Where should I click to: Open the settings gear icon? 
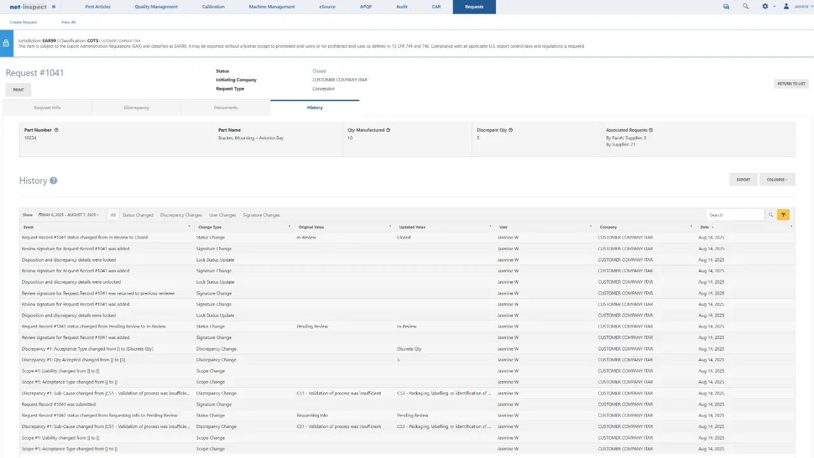(x=764, y=6)
